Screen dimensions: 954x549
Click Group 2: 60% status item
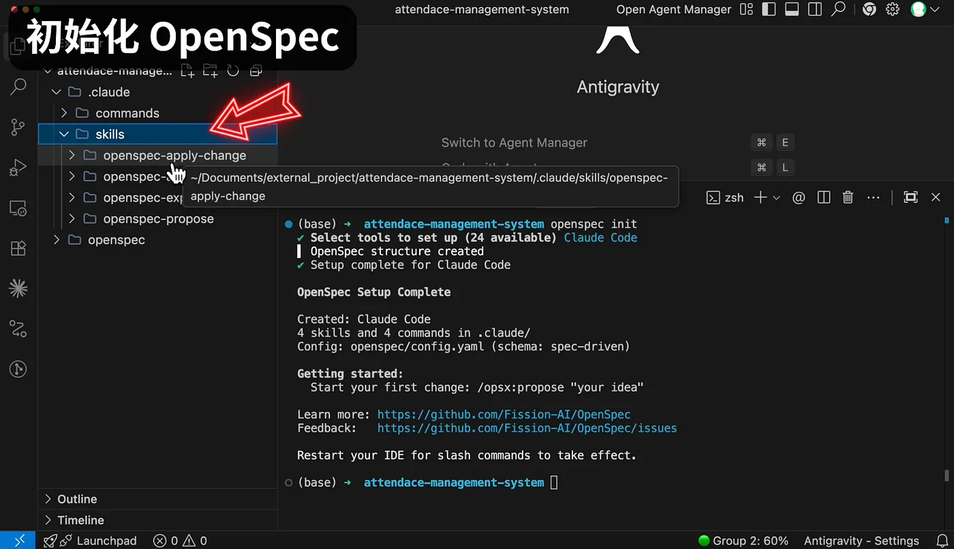click(x=743, y=541)
